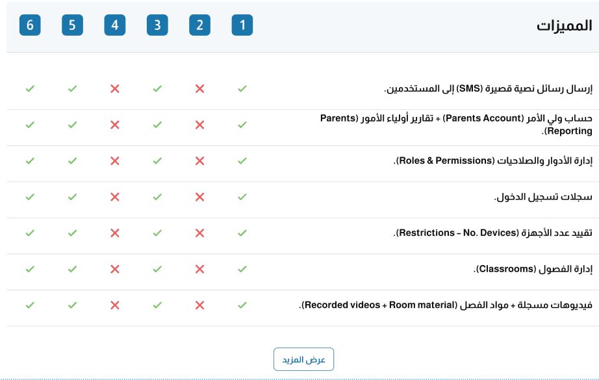Click the plan 3 number badge
This screenshot has height=380, width=599.
click(x=157, y=25)
